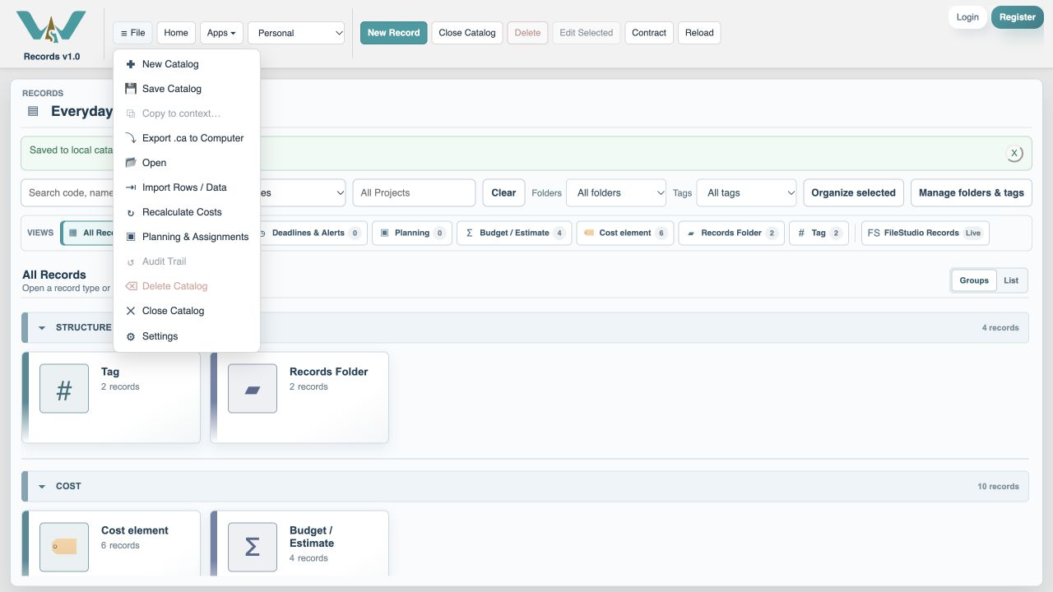Click the All Projects input field
This screenshot has width=1053, height=592.
pyautogui.click(x=414, y=192)
